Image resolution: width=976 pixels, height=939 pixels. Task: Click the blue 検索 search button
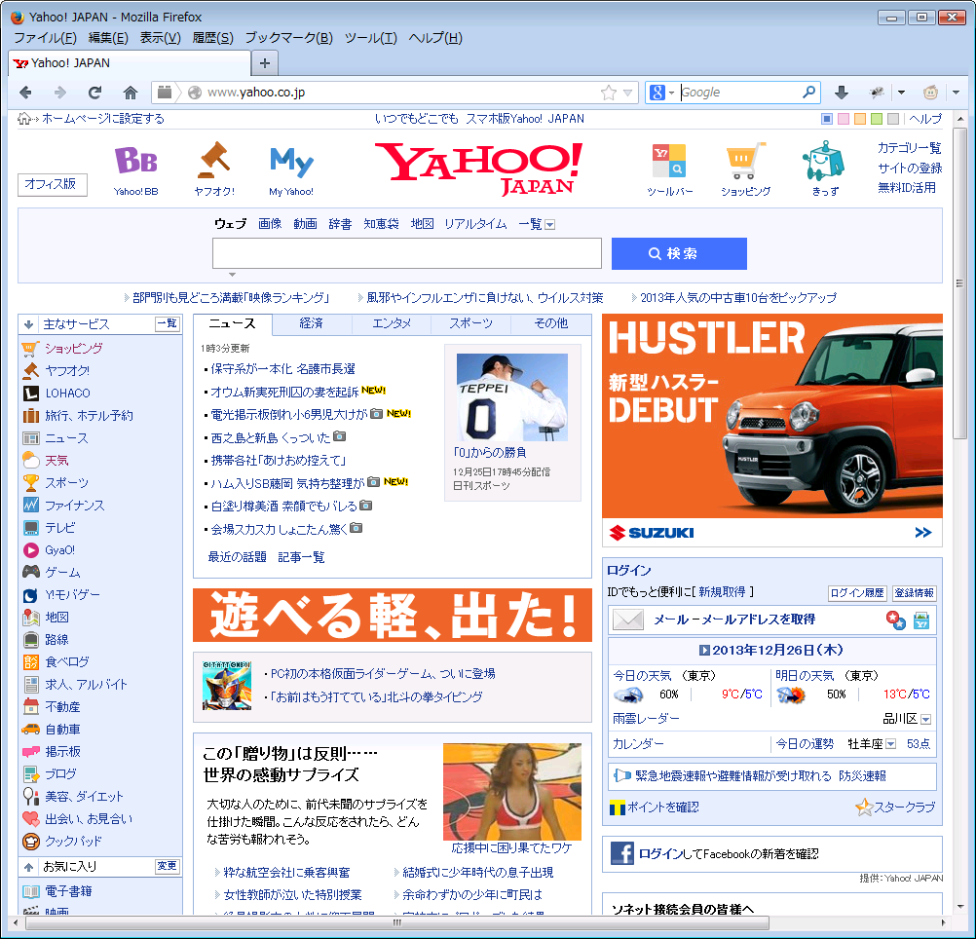click(x=679, y=254)
